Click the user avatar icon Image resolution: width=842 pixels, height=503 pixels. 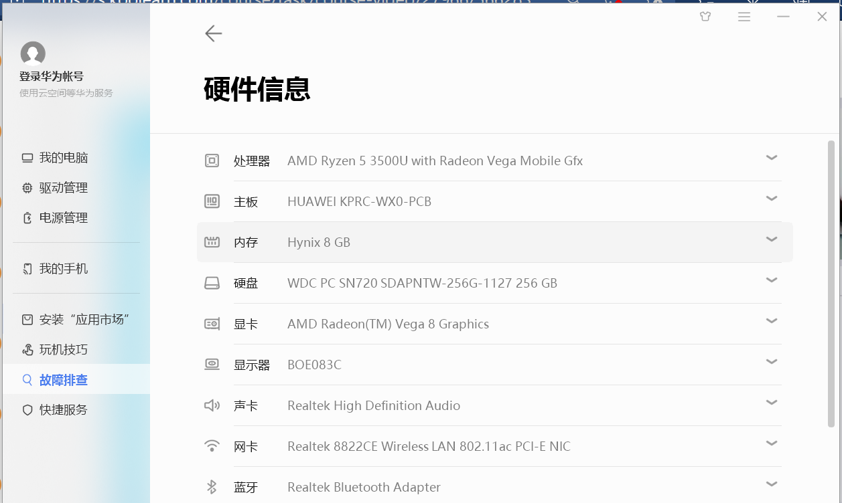(x=33, y=54)
